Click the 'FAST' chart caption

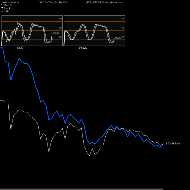[x=20, y=48]
